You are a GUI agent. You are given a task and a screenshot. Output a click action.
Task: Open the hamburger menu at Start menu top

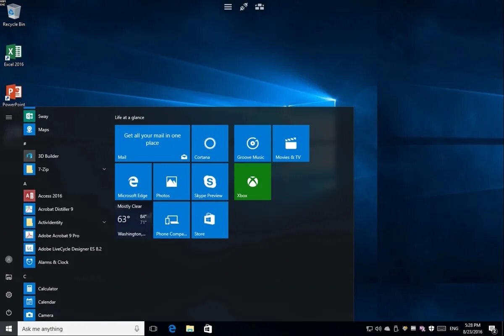pyautogui.click(x=9, y=117)
